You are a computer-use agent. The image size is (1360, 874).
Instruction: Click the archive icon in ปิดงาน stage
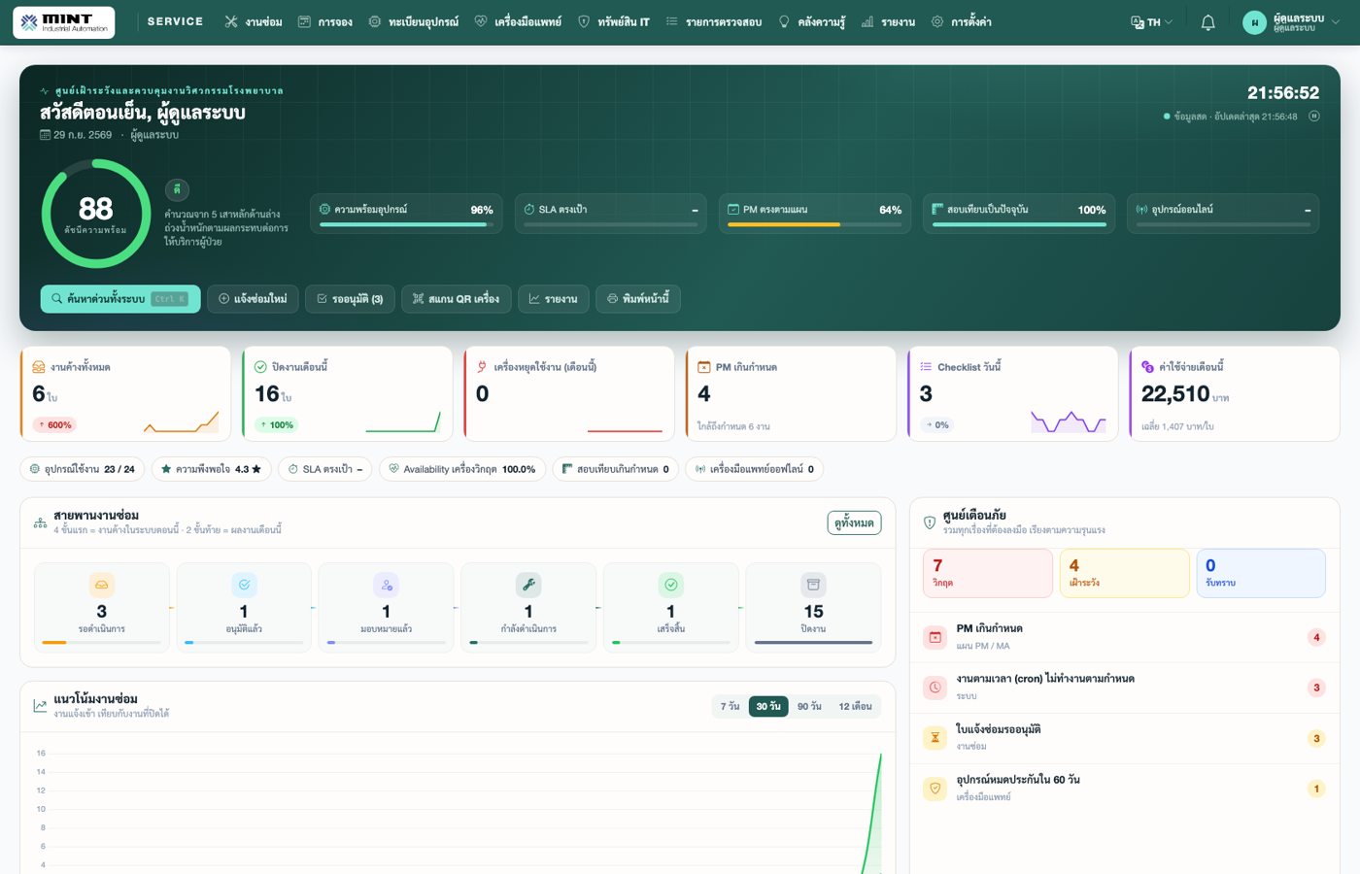(x=813, y=585)
